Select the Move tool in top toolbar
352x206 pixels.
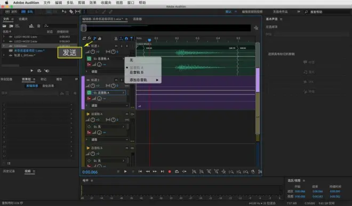pos(64,11)
